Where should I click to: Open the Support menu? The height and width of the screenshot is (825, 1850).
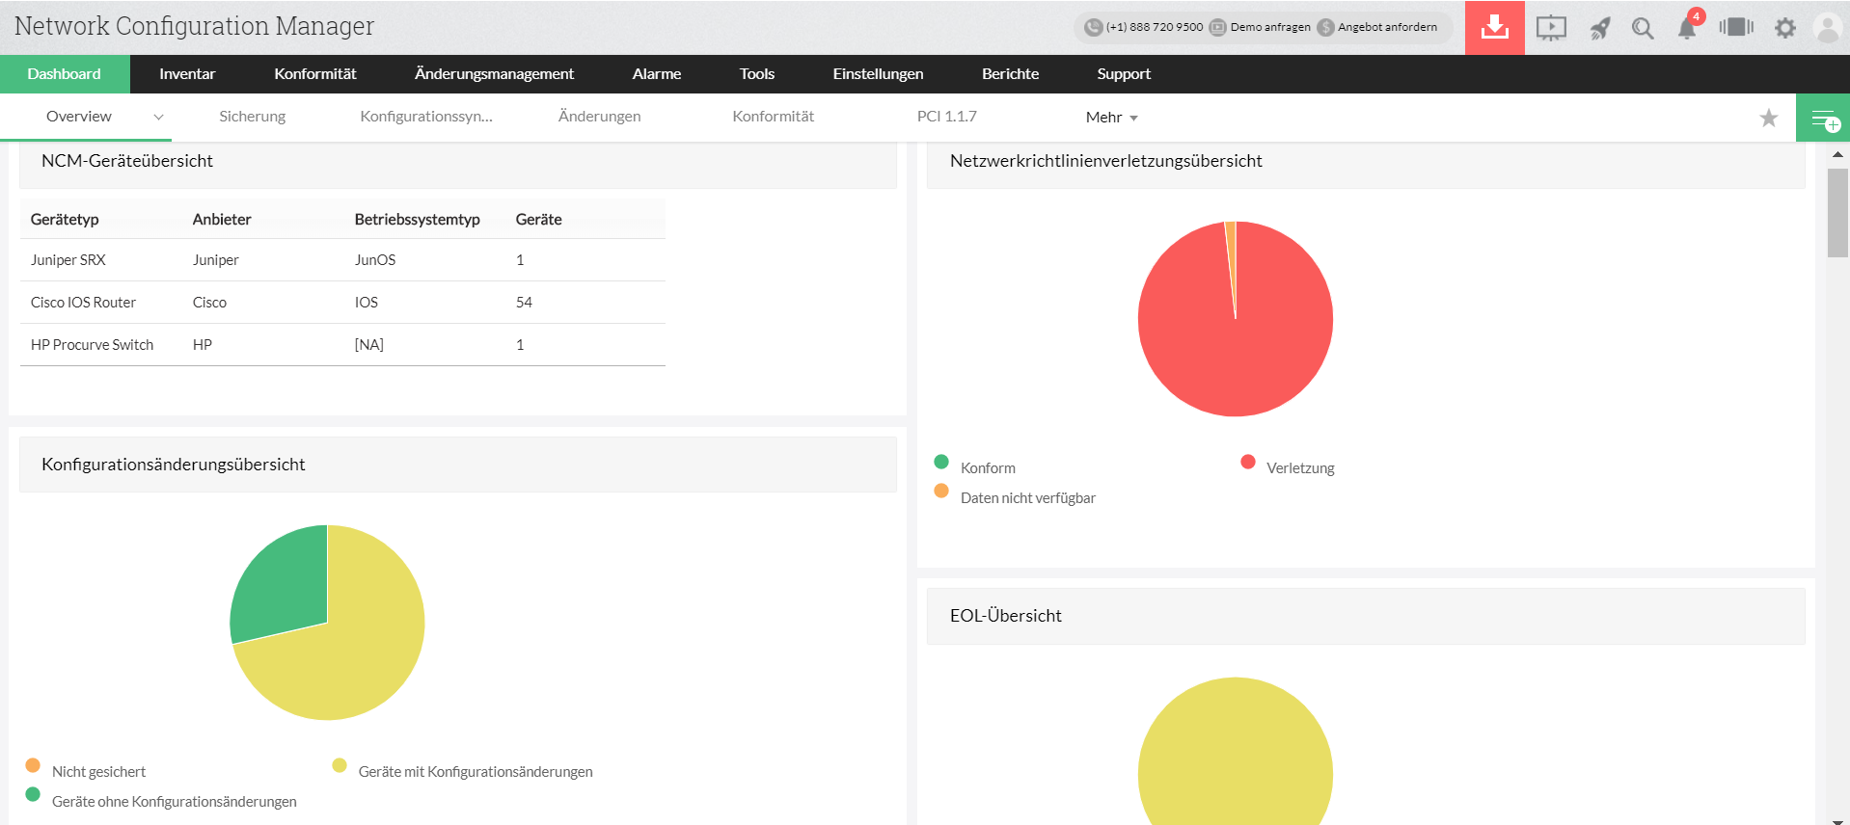point(1124,74)
